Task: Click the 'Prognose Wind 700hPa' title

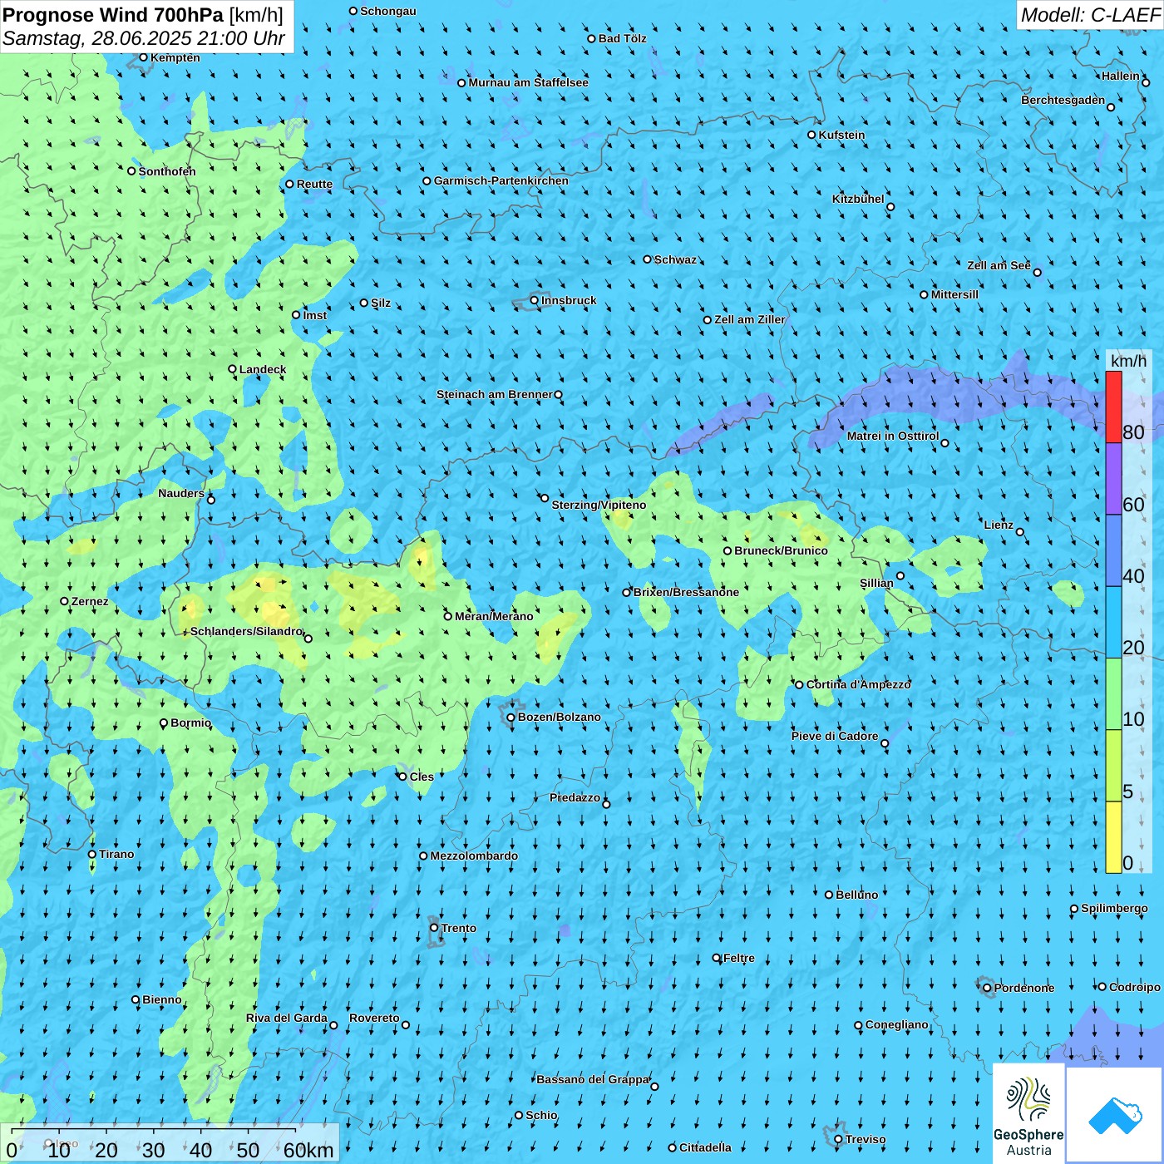Action: 114,15
